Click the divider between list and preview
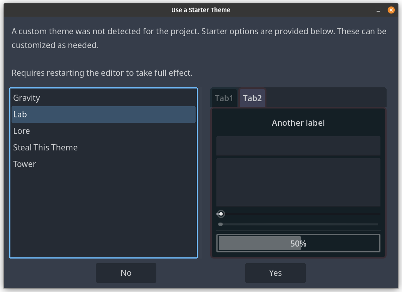Viewport: 402px width, 292px height. 201,173
